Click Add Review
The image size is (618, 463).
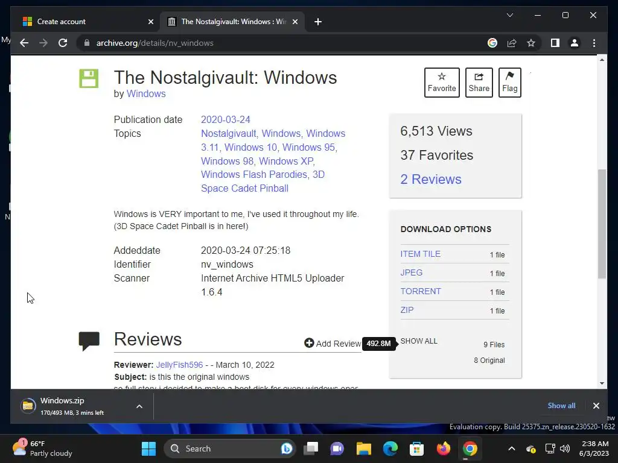tap(333, 343)
